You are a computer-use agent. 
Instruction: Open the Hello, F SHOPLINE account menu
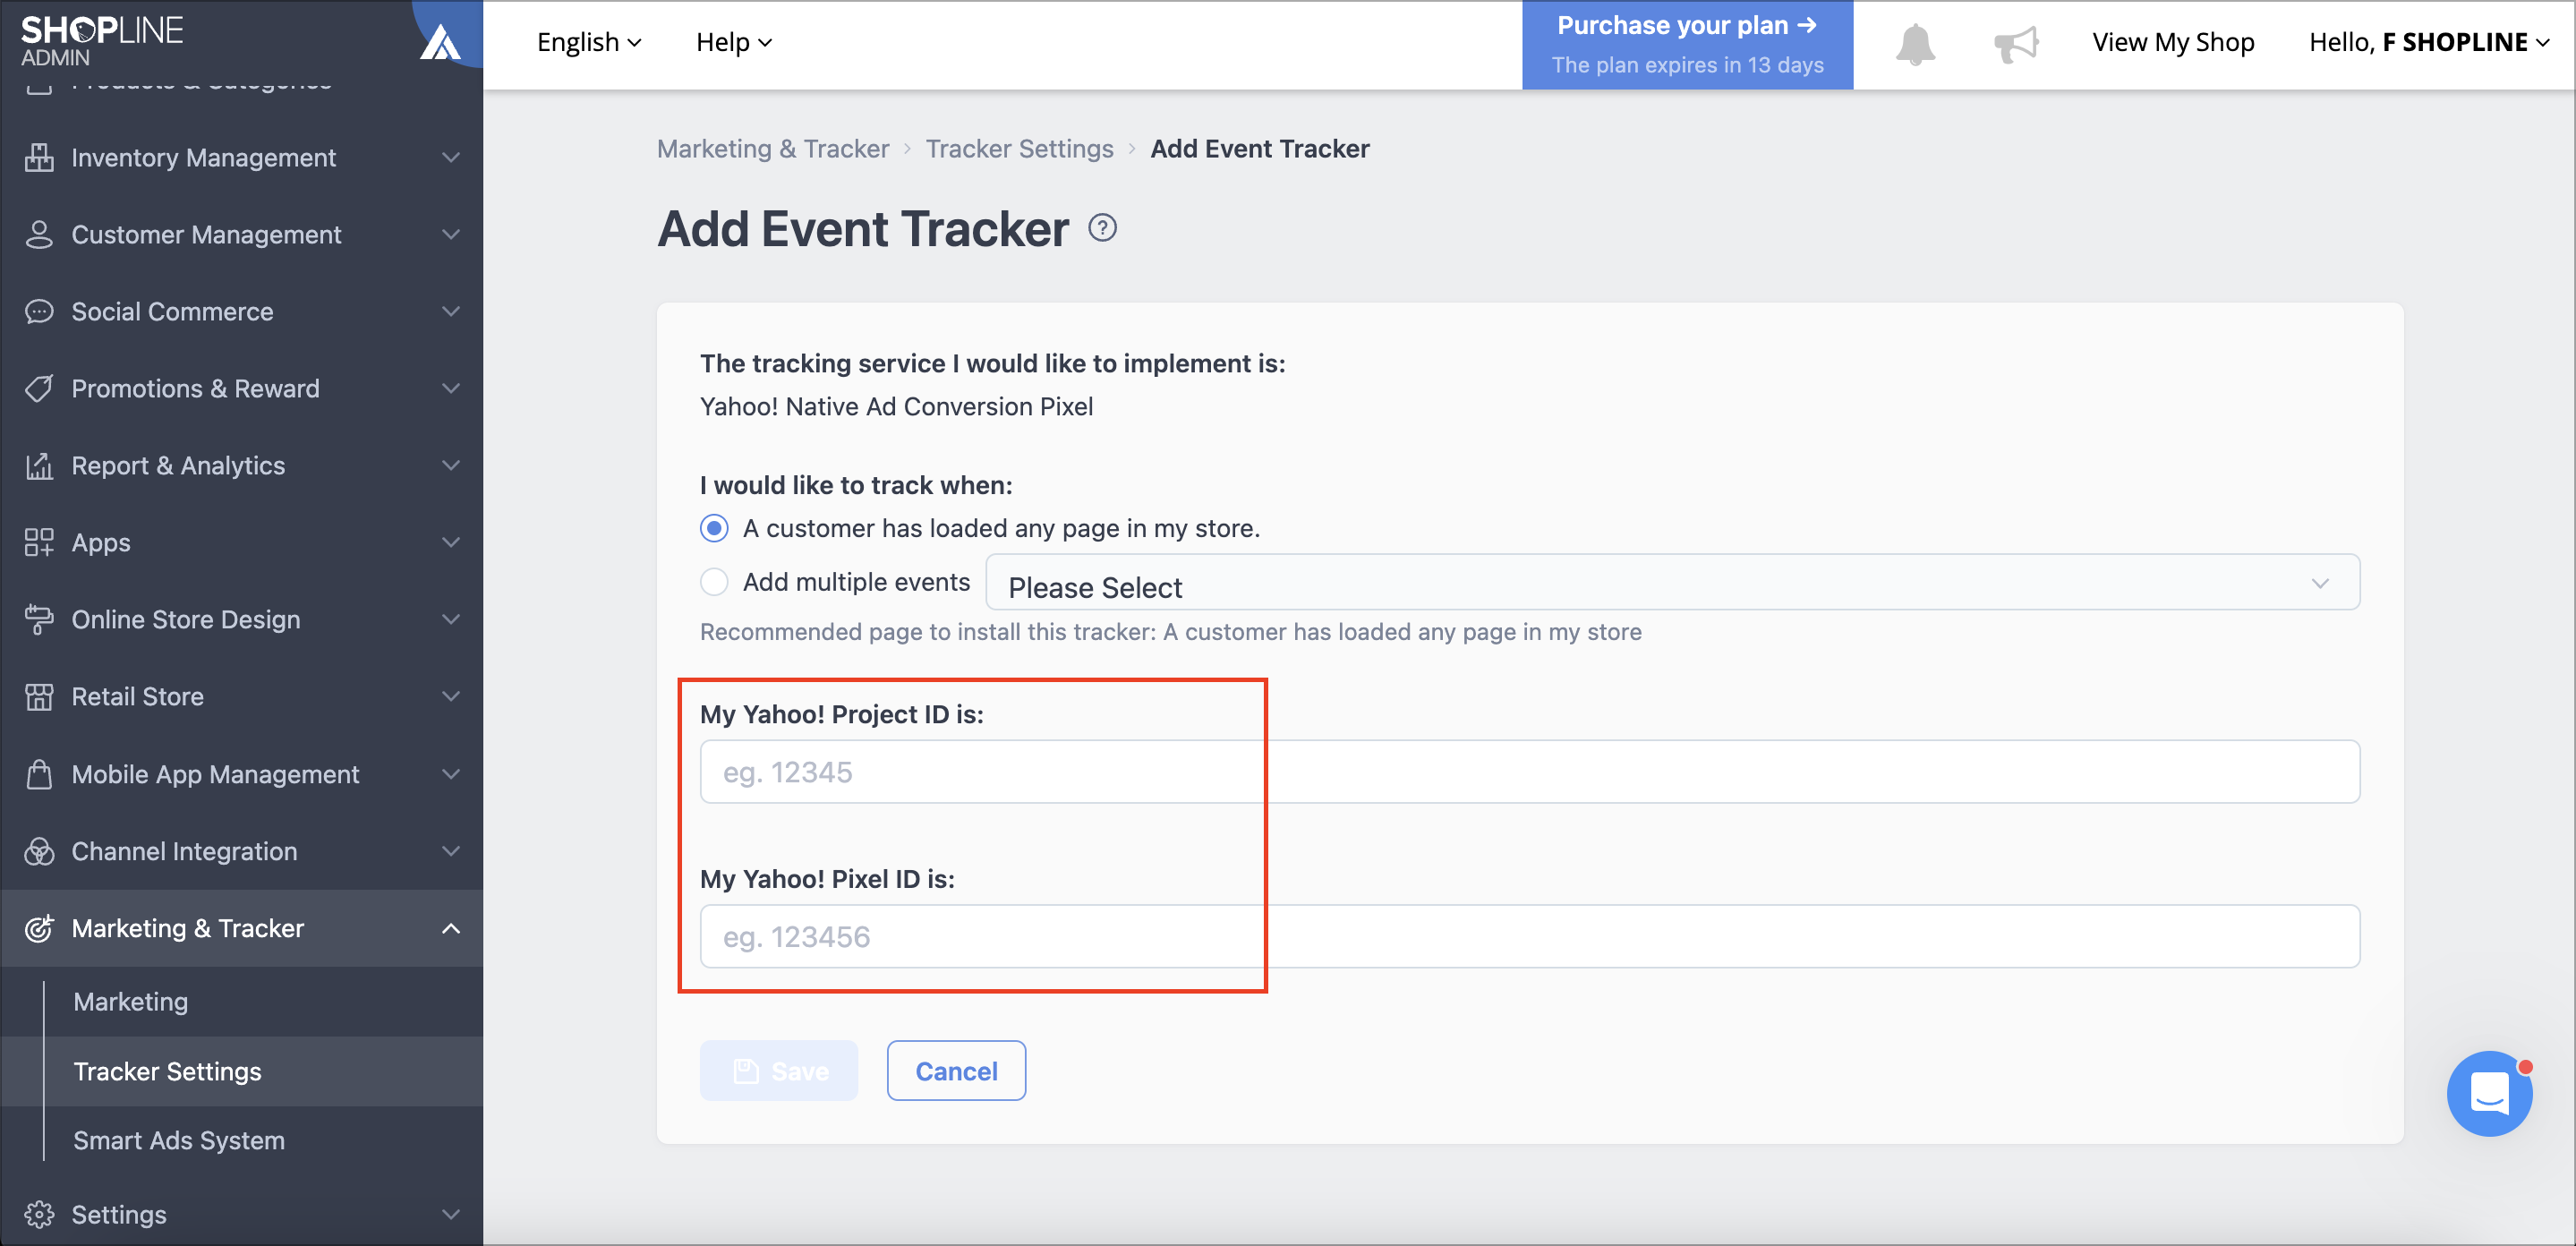[2430, 42]
